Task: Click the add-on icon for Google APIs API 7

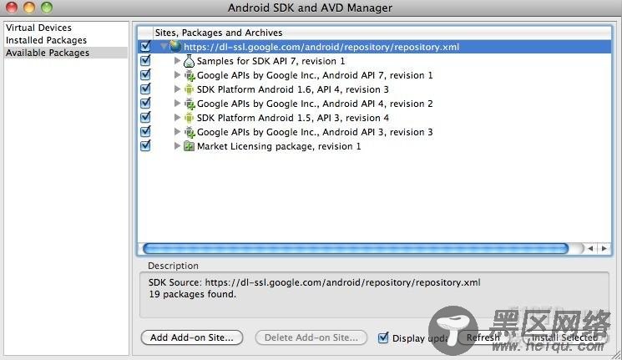Action: click(190, 75)
